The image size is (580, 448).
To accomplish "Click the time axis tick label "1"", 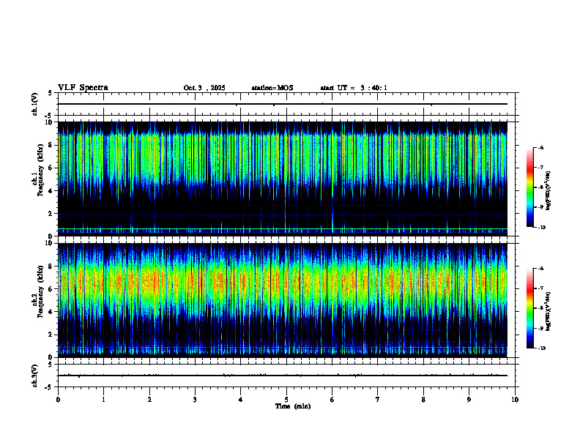I will (x=103, y=400).
